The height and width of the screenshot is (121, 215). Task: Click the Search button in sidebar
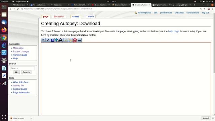click(x=26, y=72)
